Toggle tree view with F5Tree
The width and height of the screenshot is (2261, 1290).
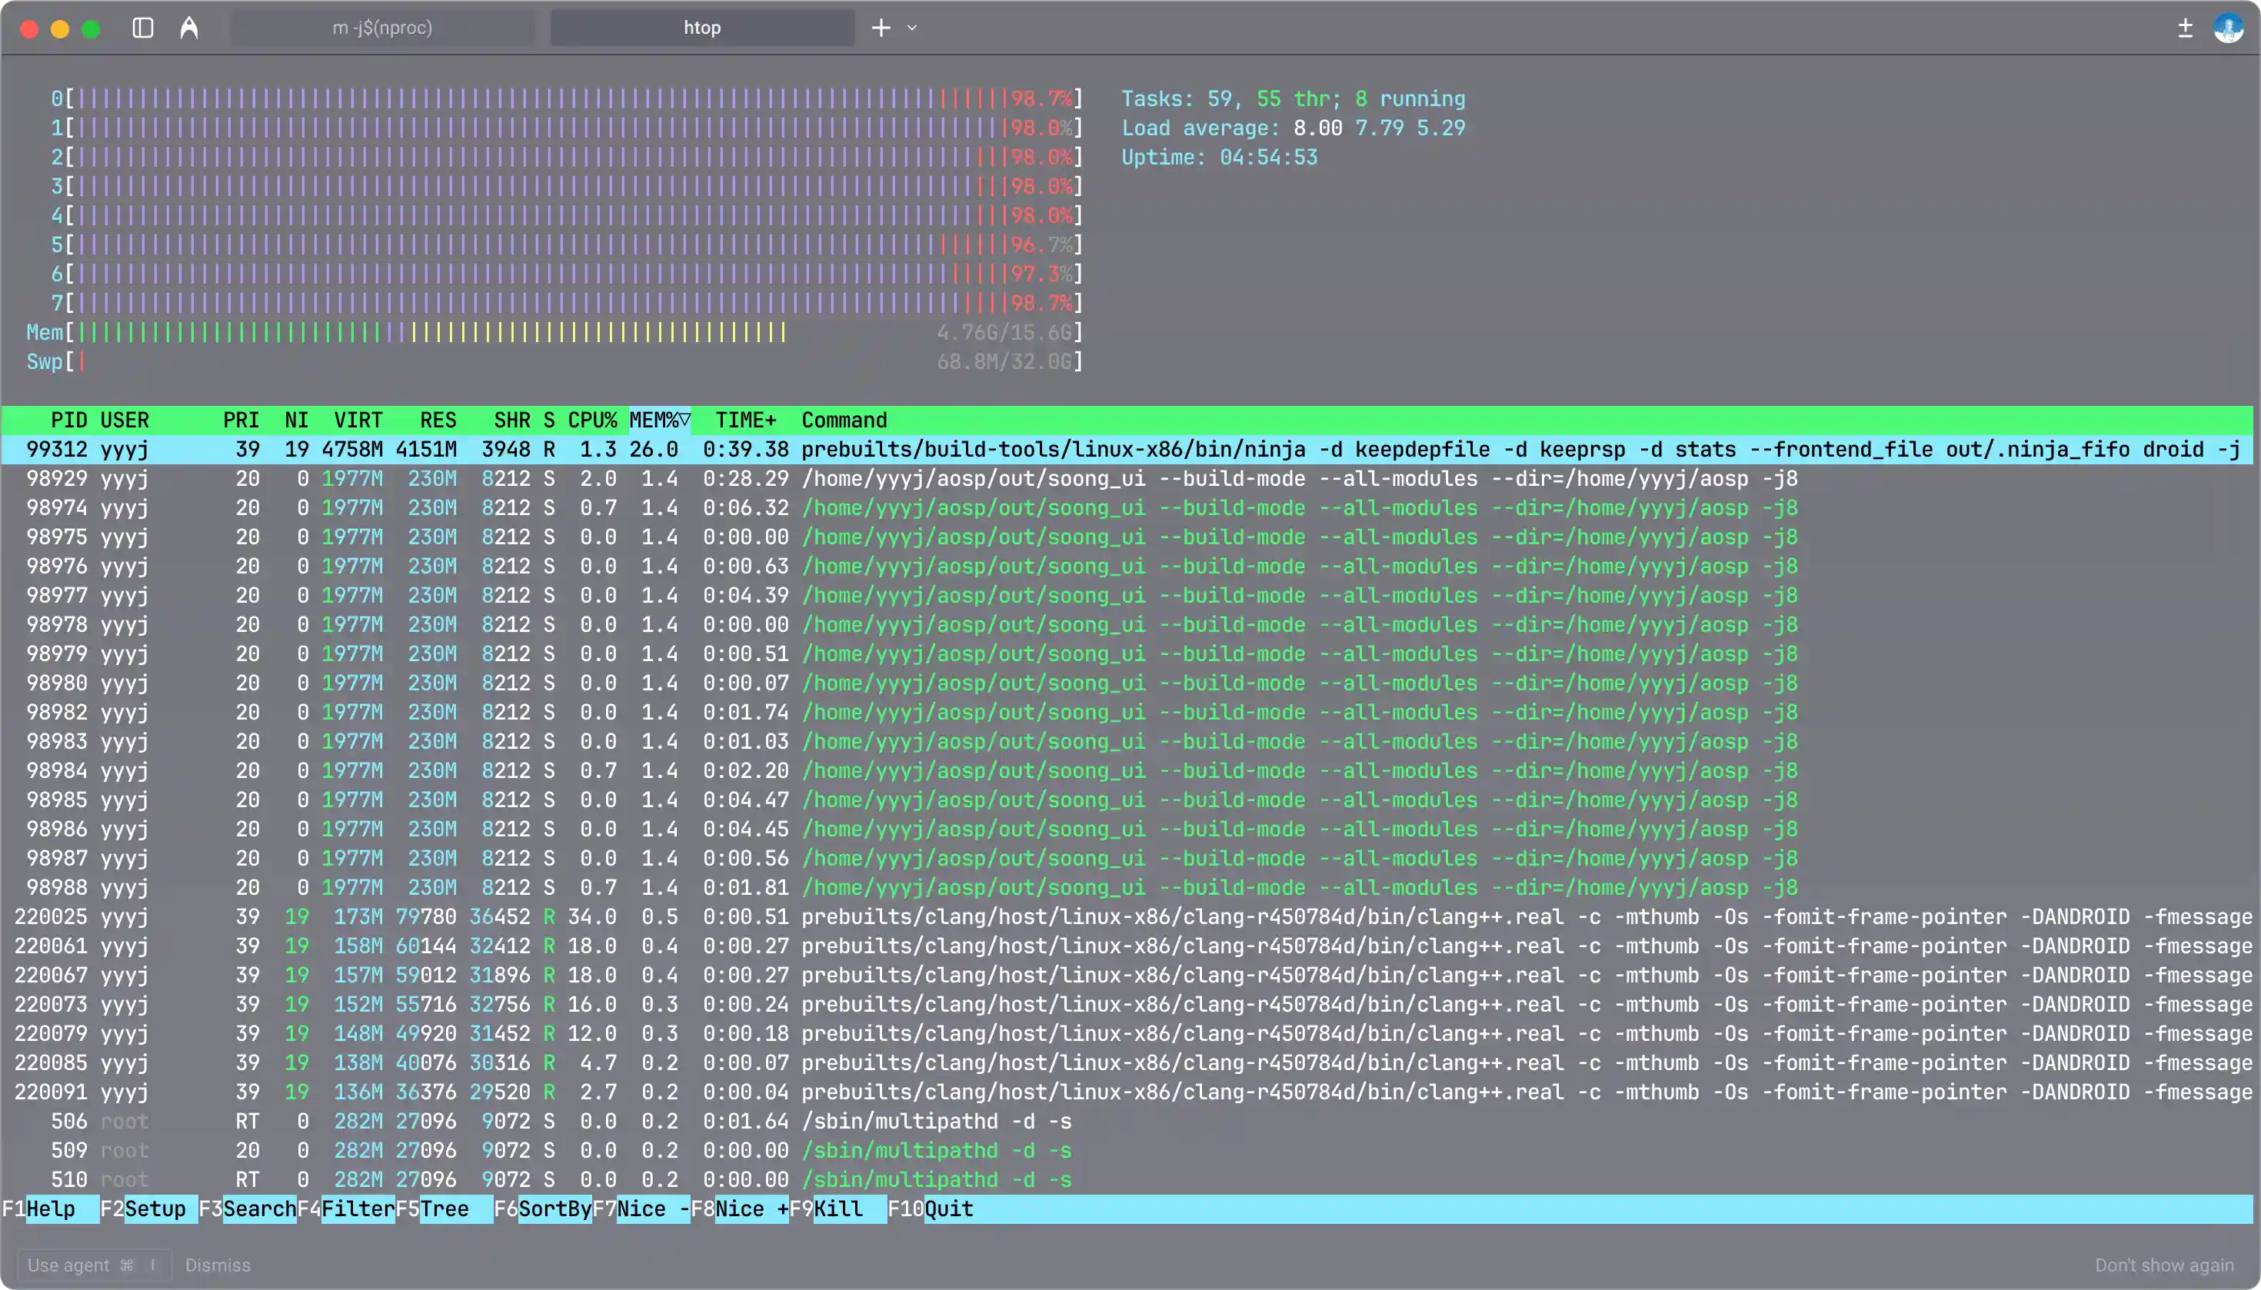[435, 1209]
